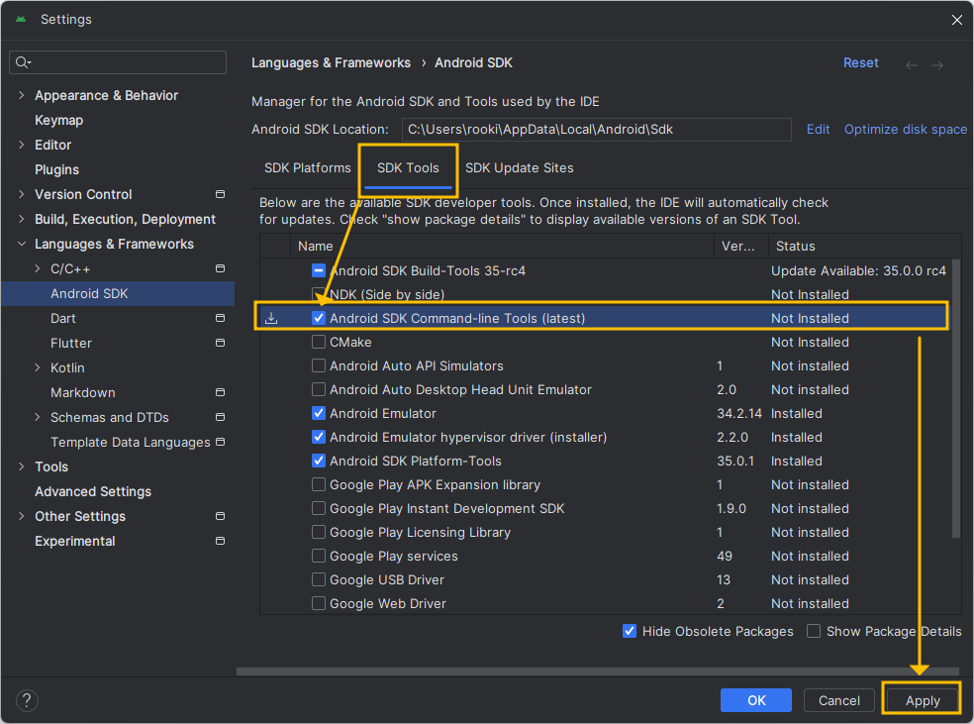The image size is (974, 724).
Task: Click the Reset link
Action: pos(860,62)
